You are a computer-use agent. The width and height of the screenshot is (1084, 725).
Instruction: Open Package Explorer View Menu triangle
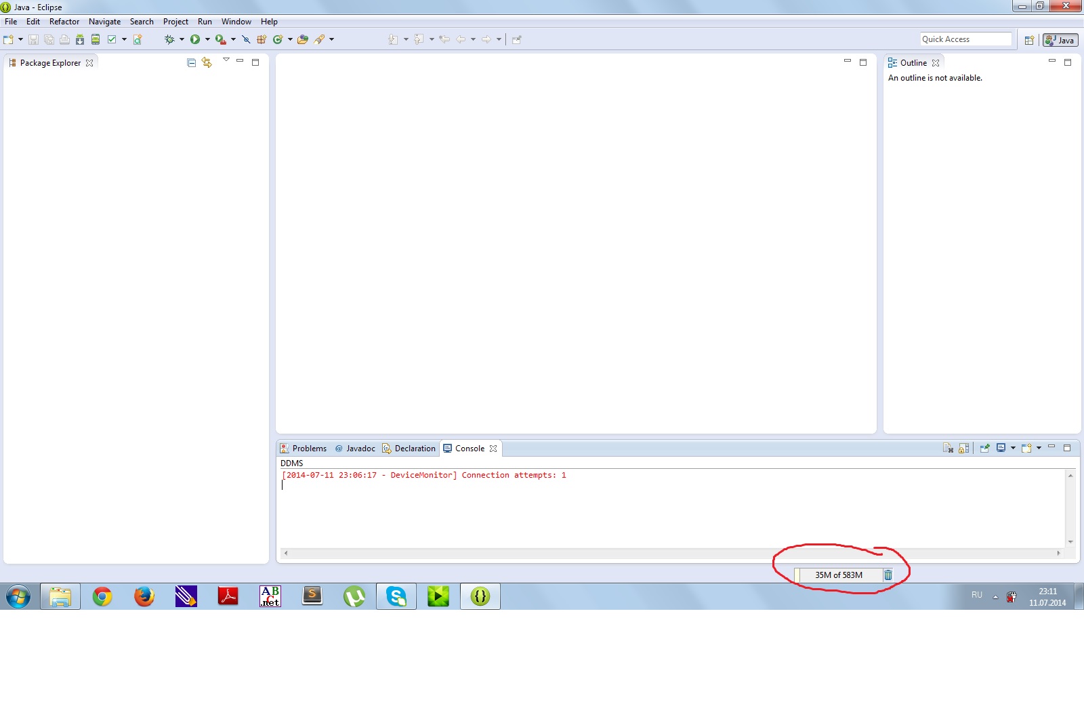click(x=226, y=60)
